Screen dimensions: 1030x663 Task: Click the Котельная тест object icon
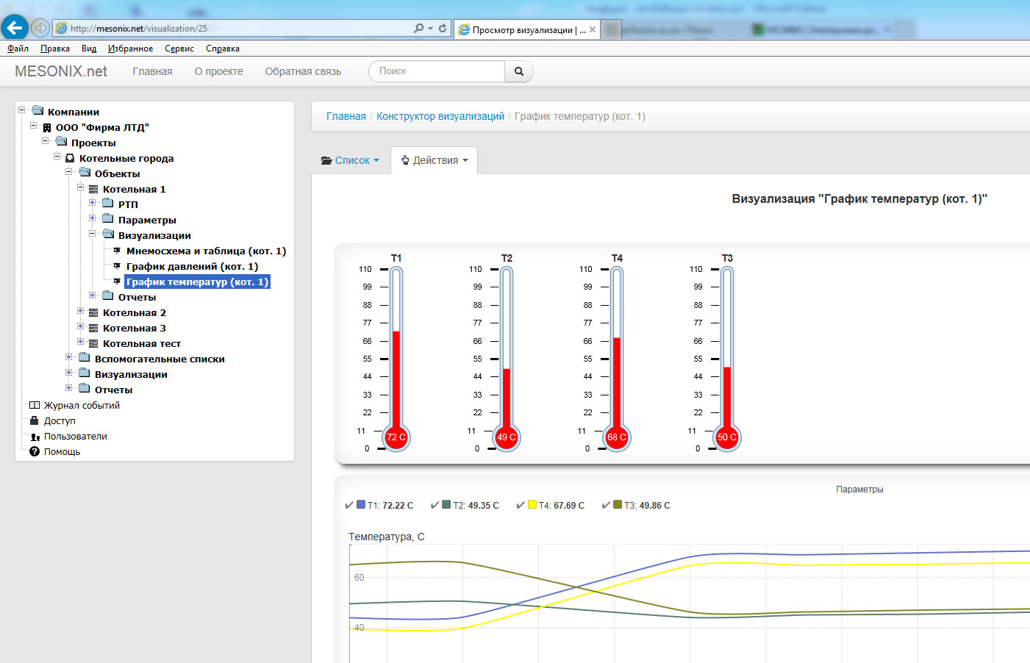click(93, 343)
